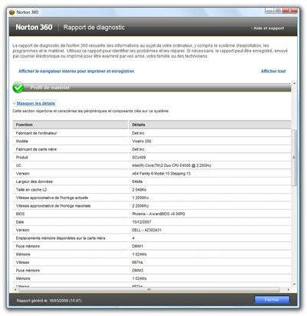307x316 pixels.
Task: Select the 1 200Mhz value
Action: [x=140, y=198]
